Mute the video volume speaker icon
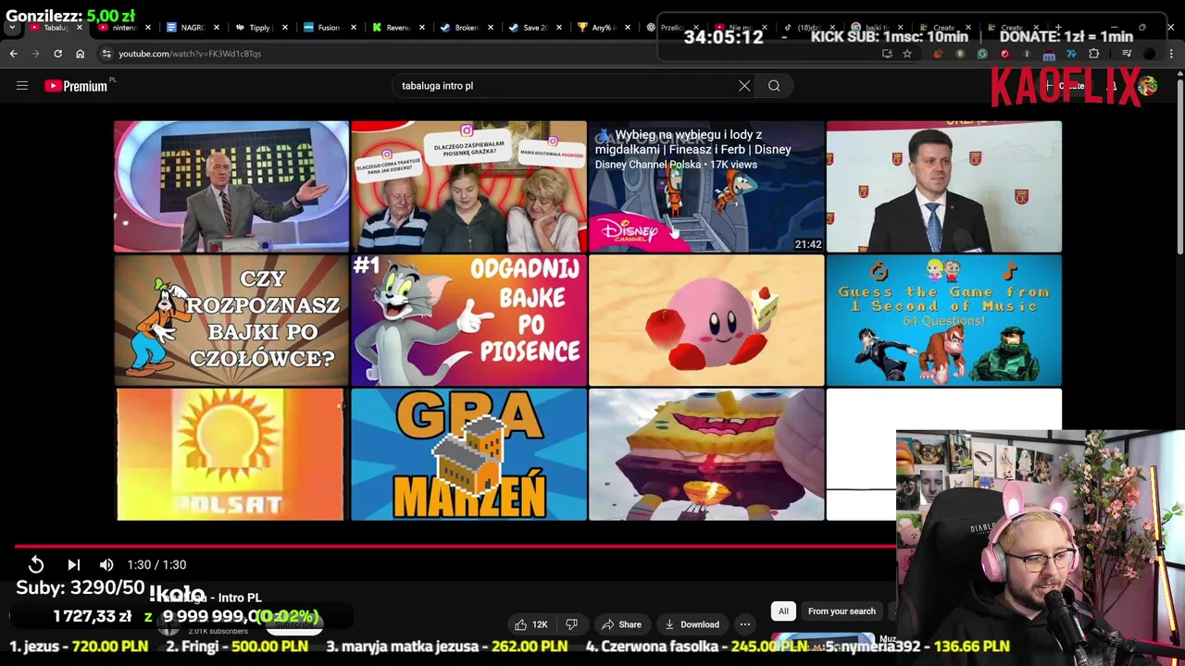This screenshot has height=666, width=1185. coord(106,564)
